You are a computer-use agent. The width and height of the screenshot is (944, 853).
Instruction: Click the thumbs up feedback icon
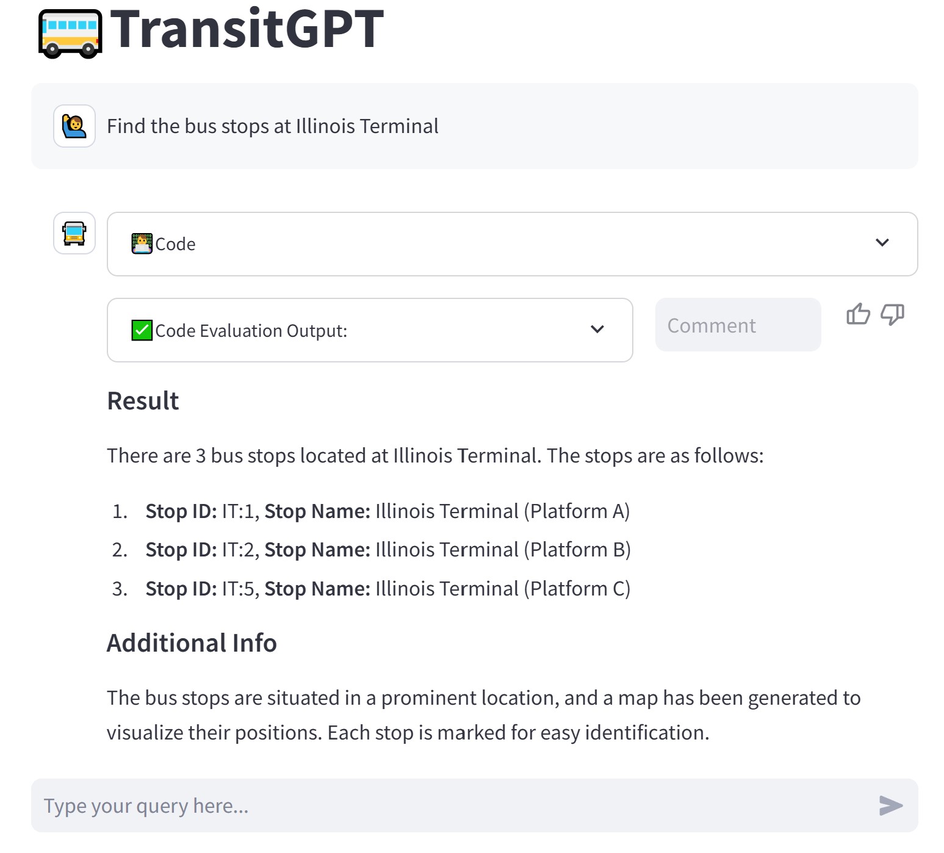pos(858,314)
